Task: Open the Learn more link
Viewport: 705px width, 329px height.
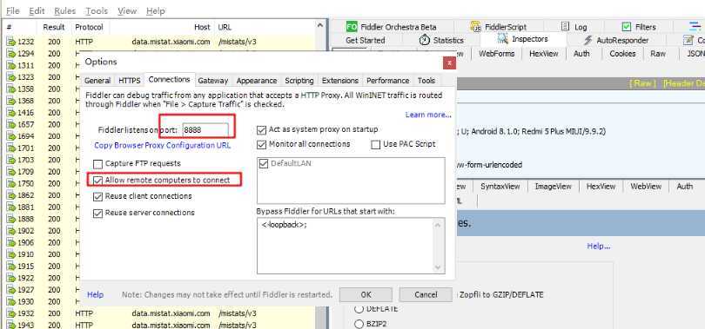Action: [x=428, y=115]
